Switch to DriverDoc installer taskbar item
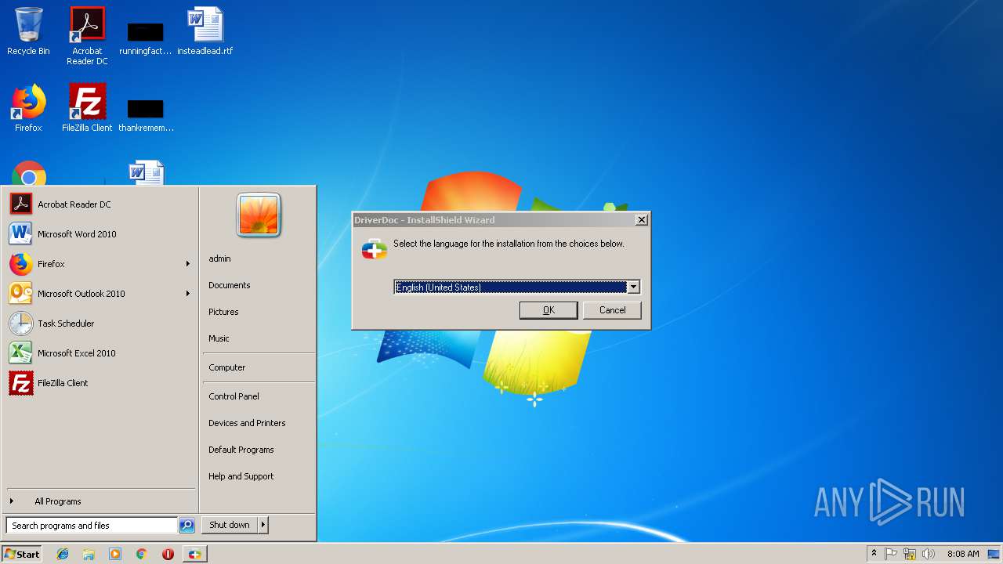This screenshot has width=1003, height=564. tap(194, 554)
